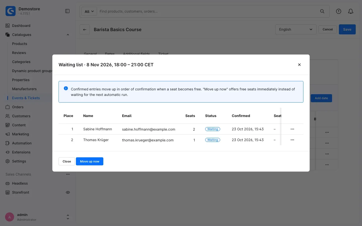This screenshot has width=362, height=226.
Task: Click the Close button in dialog
Action: (67, 161)
